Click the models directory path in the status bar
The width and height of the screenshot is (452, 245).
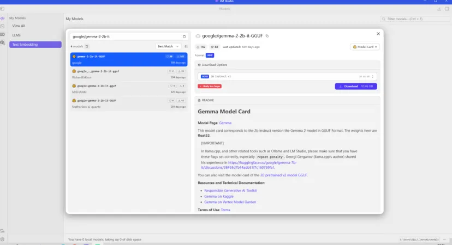[419, 240]
